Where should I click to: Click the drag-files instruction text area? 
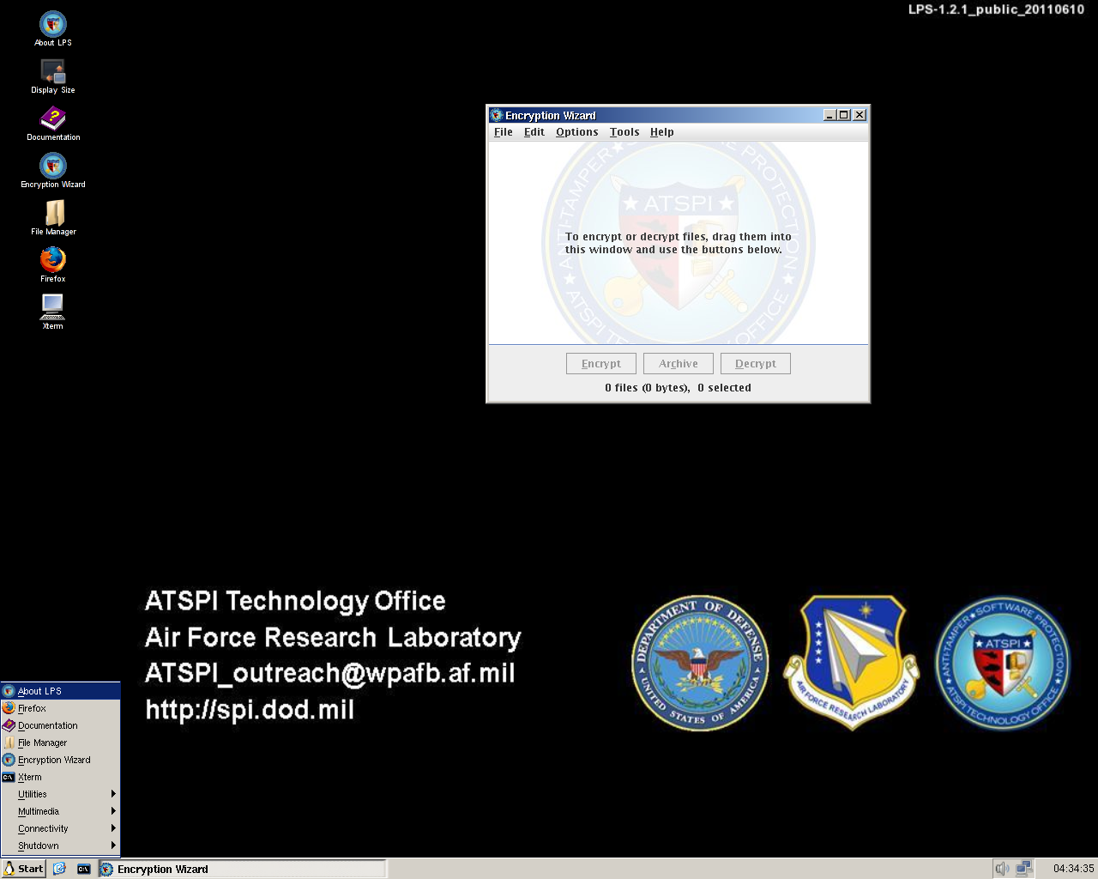point(679,243)
